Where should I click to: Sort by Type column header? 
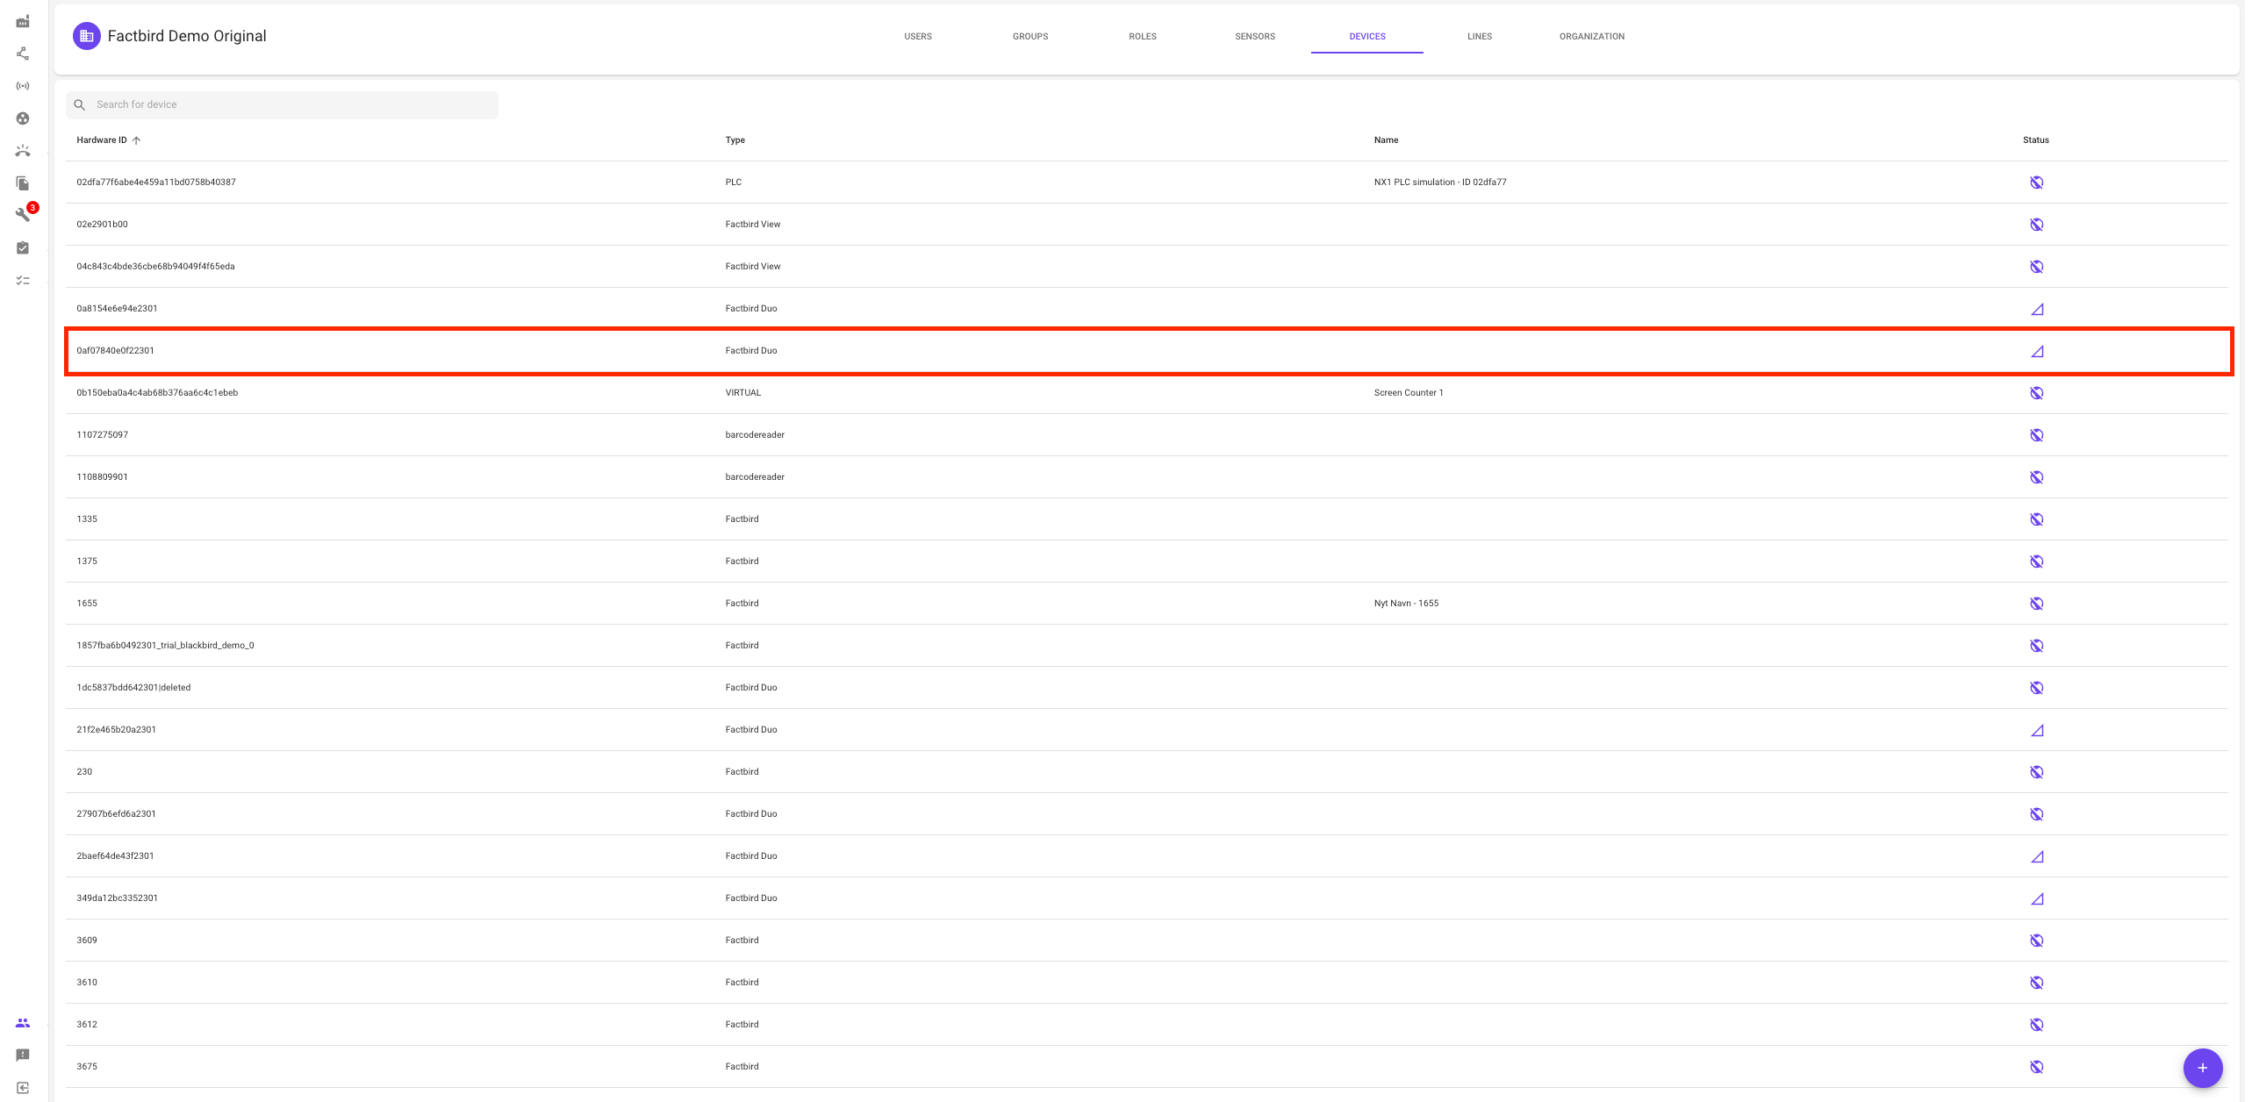(735, 140)
